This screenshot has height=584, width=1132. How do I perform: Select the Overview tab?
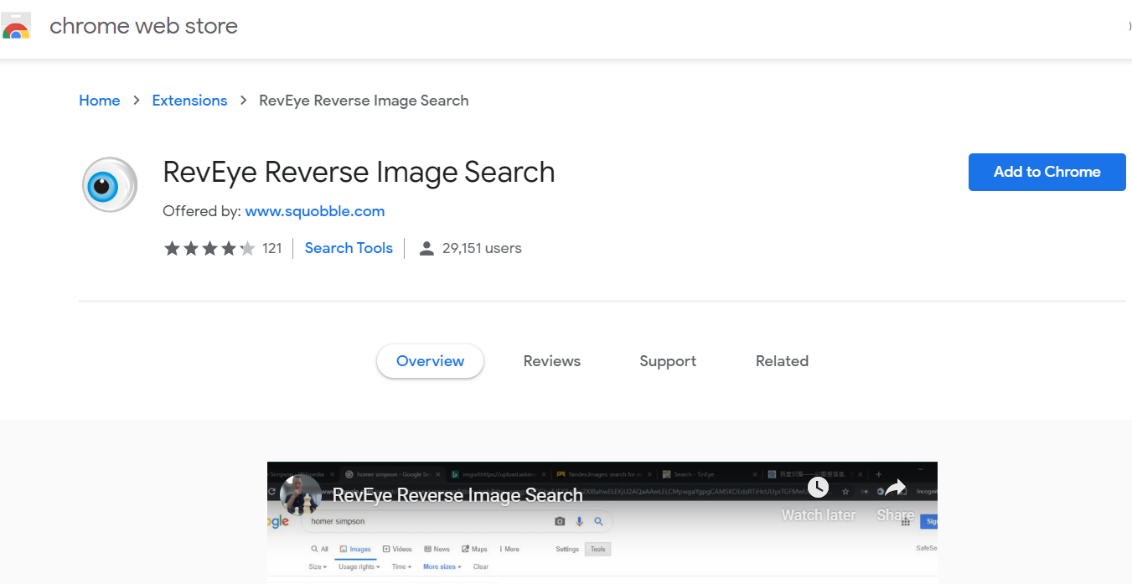pos(430,361)
